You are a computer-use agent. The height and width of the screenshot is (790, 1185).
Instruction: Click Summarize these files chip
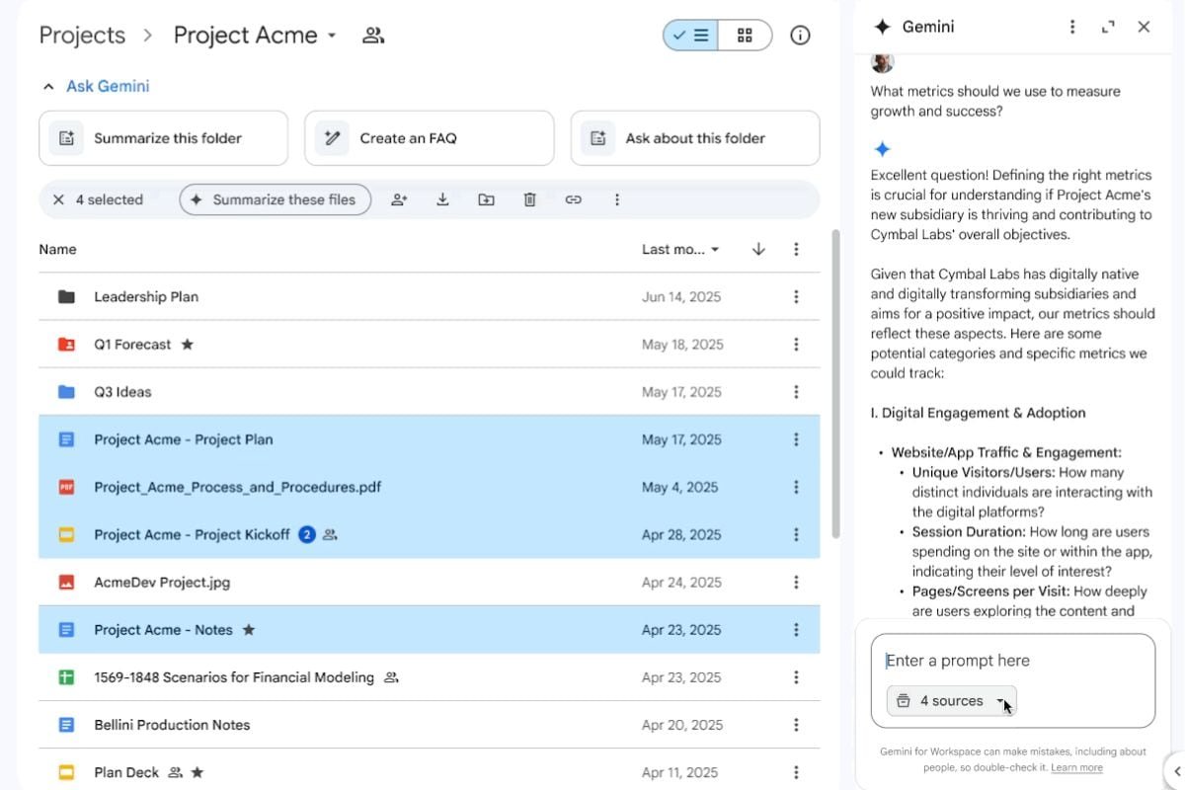coord(276,199)
